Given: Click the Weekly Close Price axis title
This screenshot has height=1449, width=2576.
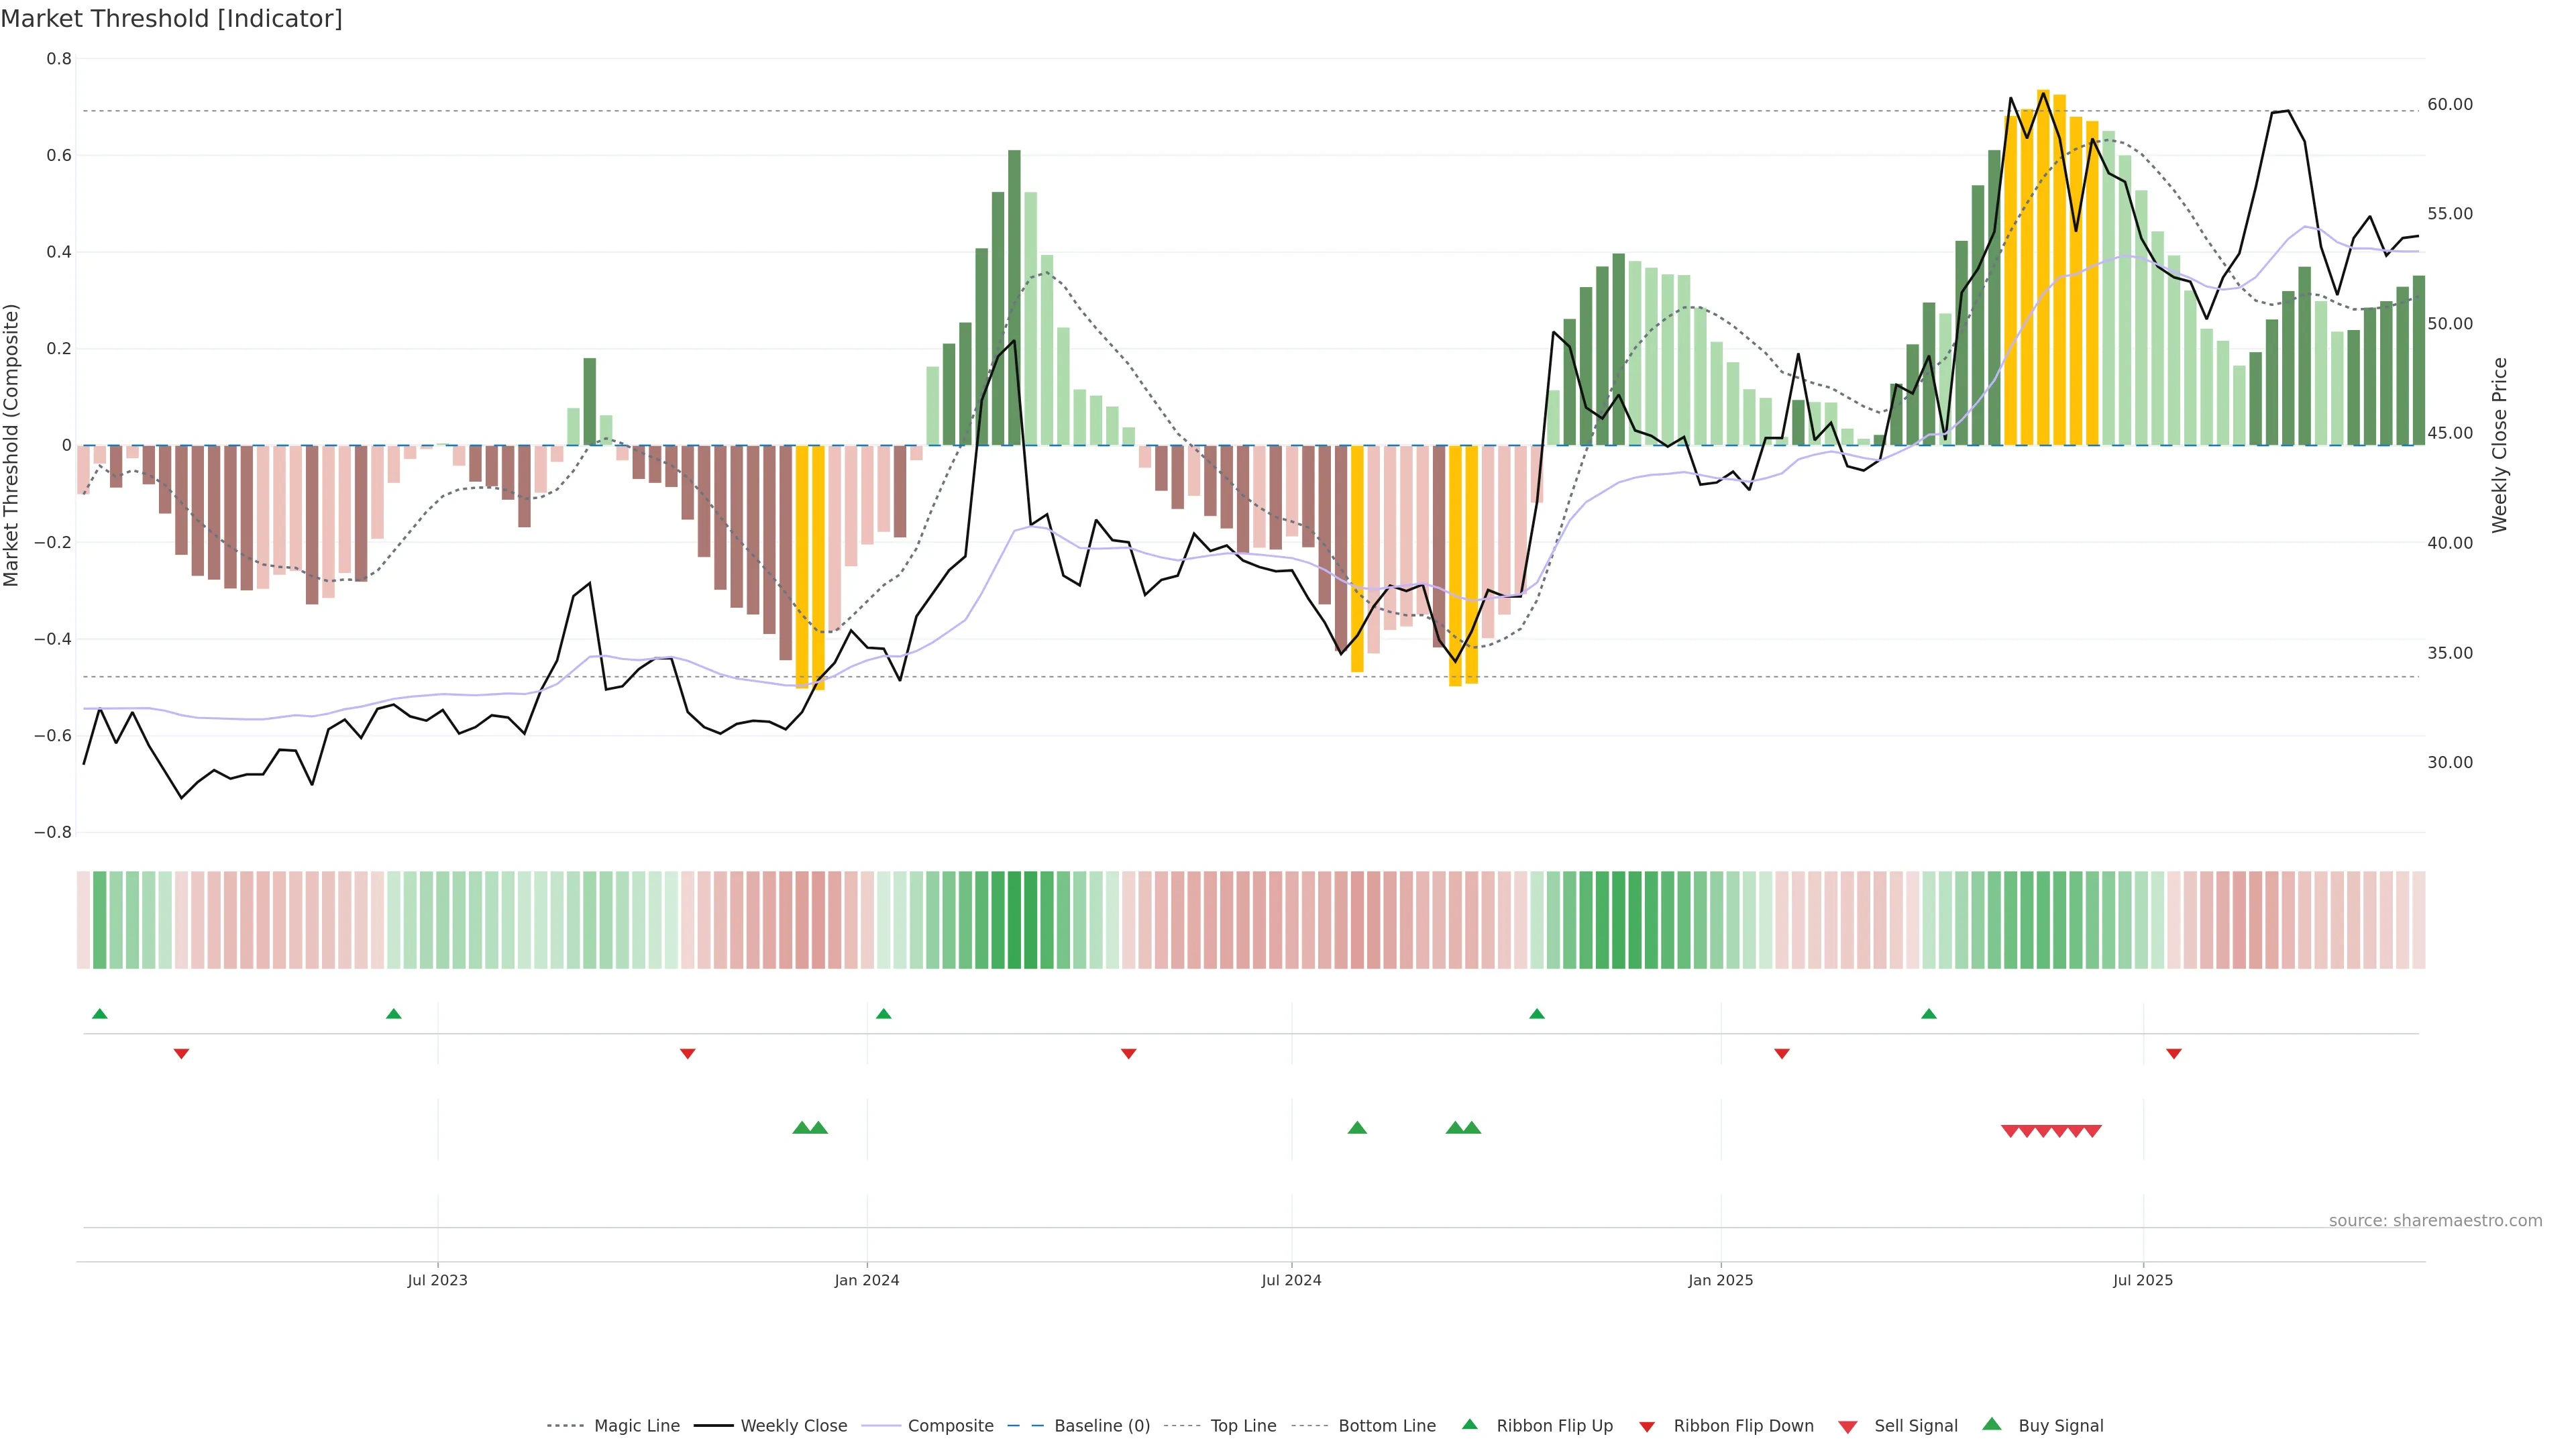Looking at the screenshot, I should tap(2500, 445).
